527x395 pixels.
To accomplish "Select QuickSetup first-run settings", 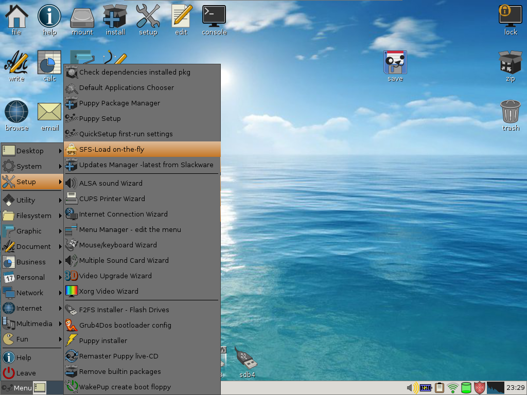I will (142, 134).
